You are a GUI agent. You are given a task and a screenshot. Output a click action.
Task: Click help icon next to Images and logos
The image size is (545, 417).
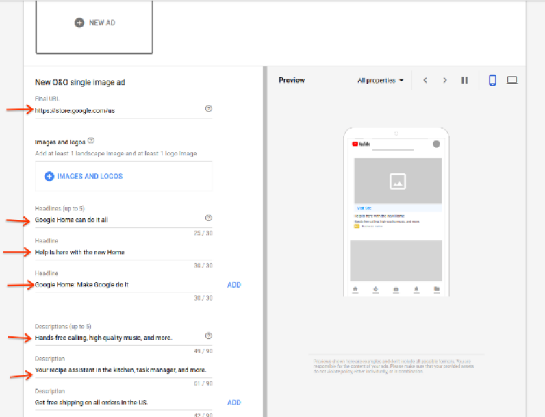(x=91, y=140)
